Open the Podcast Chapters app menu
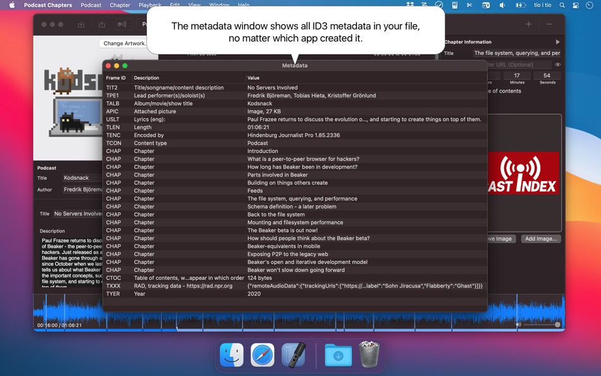 coord(48,5)
